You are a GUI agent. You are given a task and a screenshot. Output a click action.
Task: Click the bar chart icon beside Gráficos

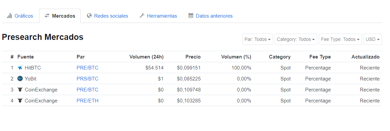point(9,16)
